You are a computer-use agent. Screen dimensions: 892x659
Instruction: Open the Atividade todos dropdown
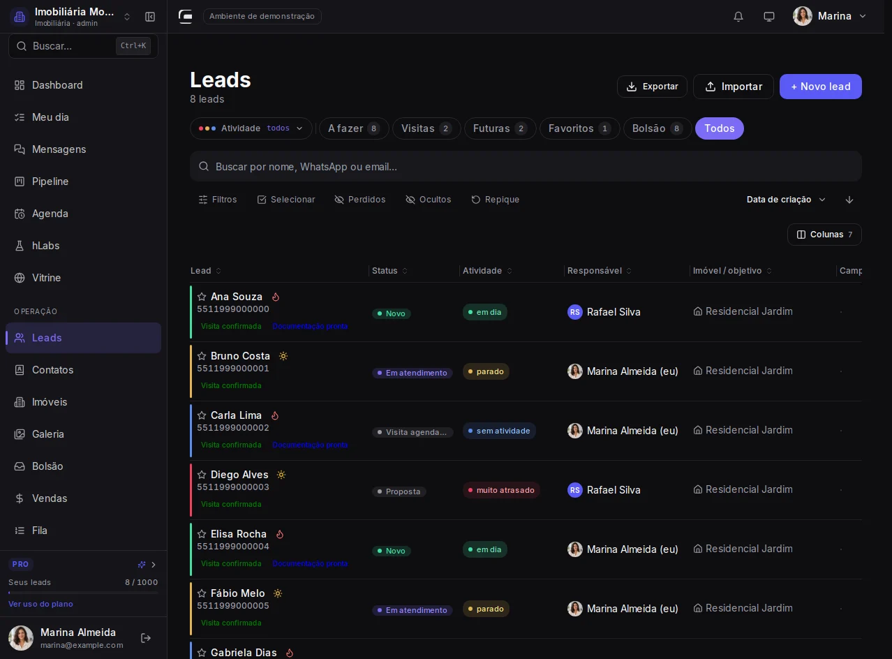tap(251, 128)
